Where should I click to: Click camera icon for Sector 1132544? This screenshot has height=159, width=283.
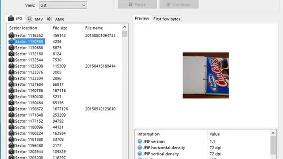11,60
